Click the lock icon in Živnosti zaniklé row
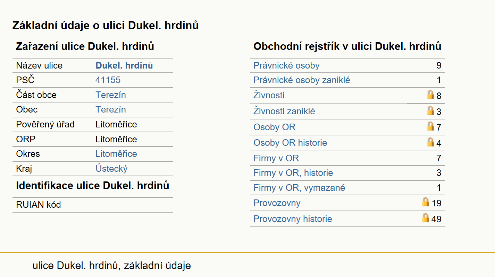Screen dimensions: 495x277 430,110
